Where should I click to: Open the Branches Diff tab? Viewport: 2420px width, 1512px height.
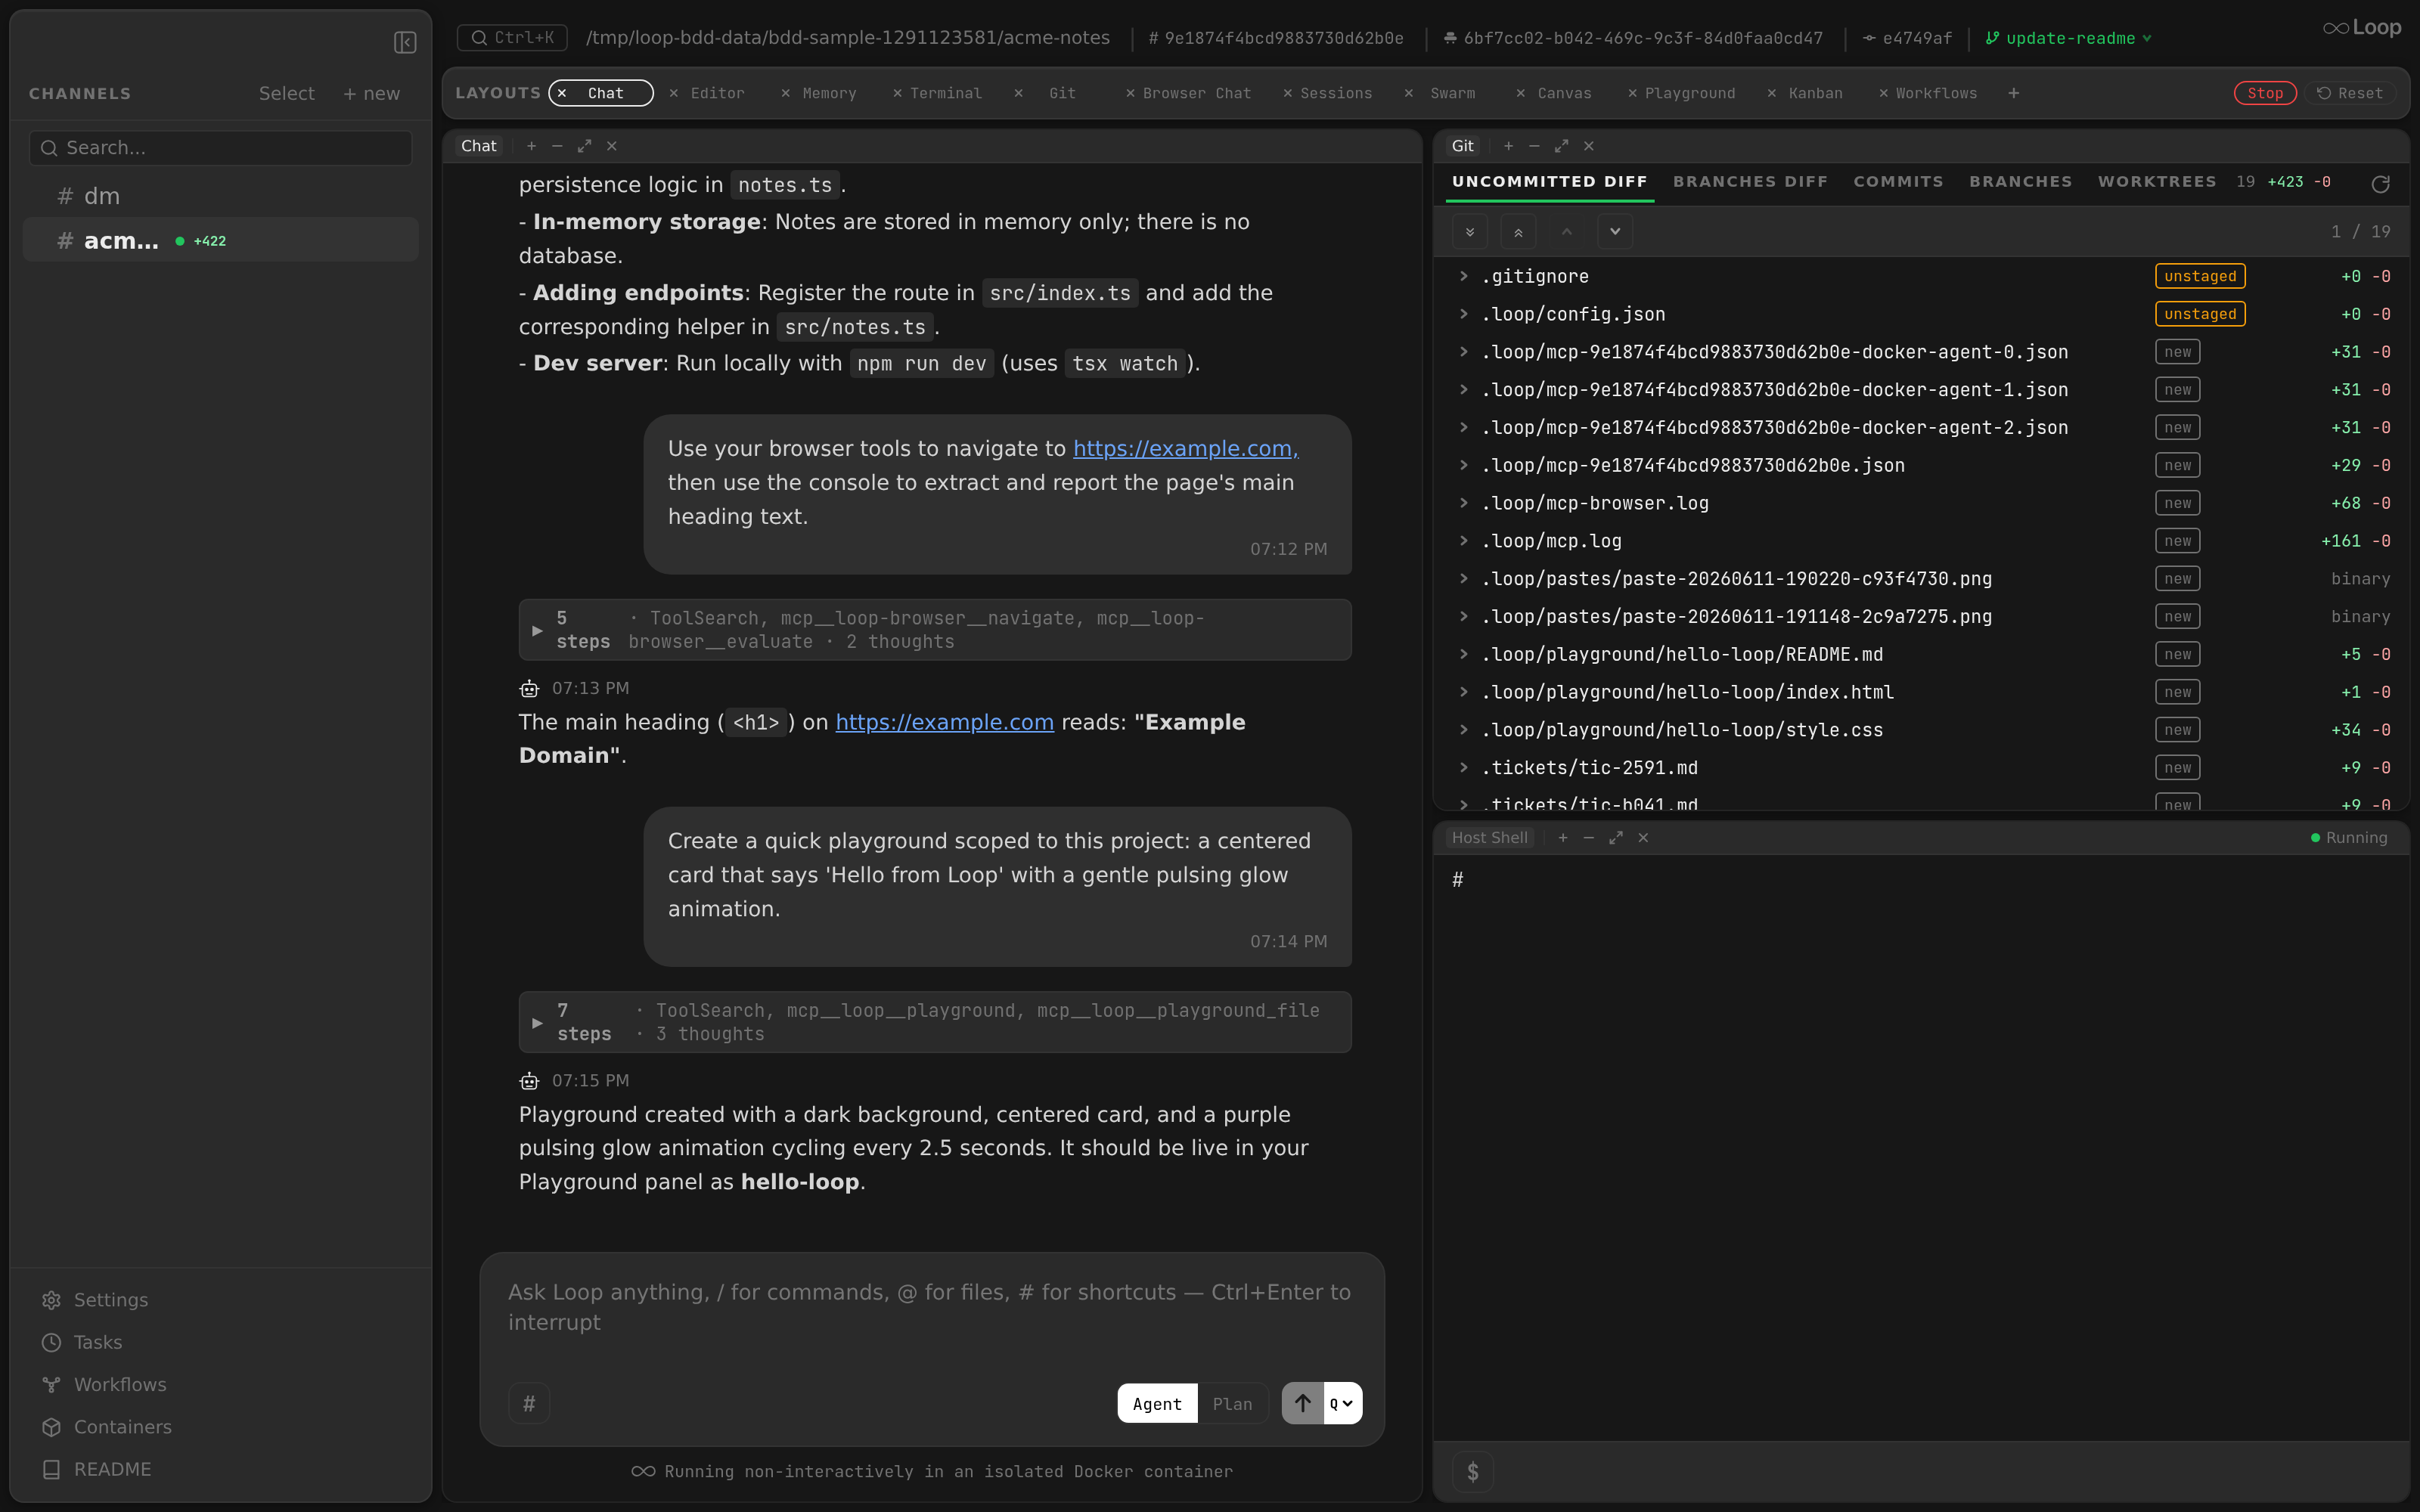click(x=1750, y=181)
